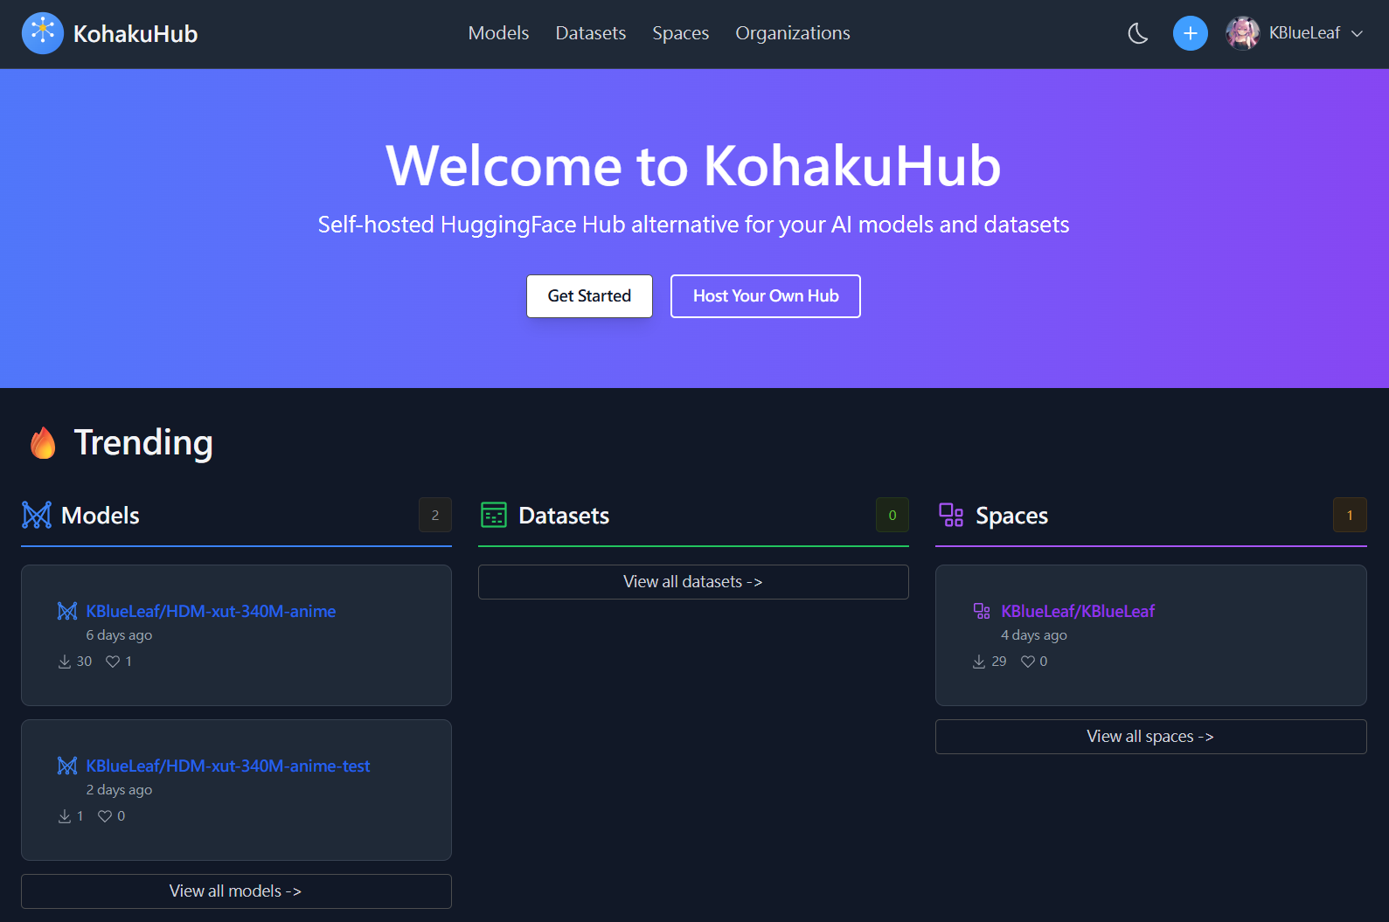Click the Spaces section grid icon
This screenshot has width=1389, height=922.
click(951, 516)
